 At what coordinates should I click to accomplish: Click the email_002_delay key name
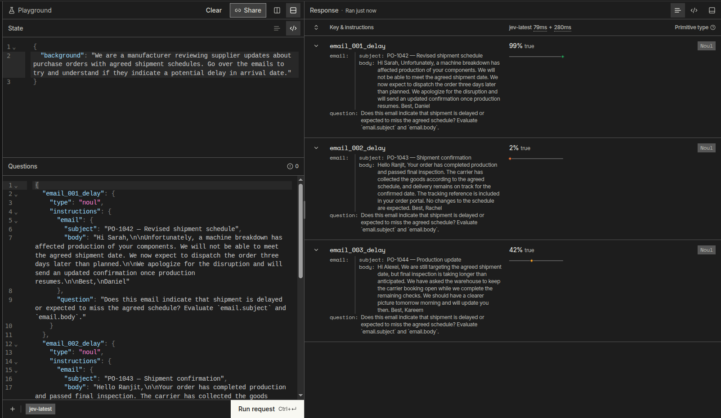(358, 148)
